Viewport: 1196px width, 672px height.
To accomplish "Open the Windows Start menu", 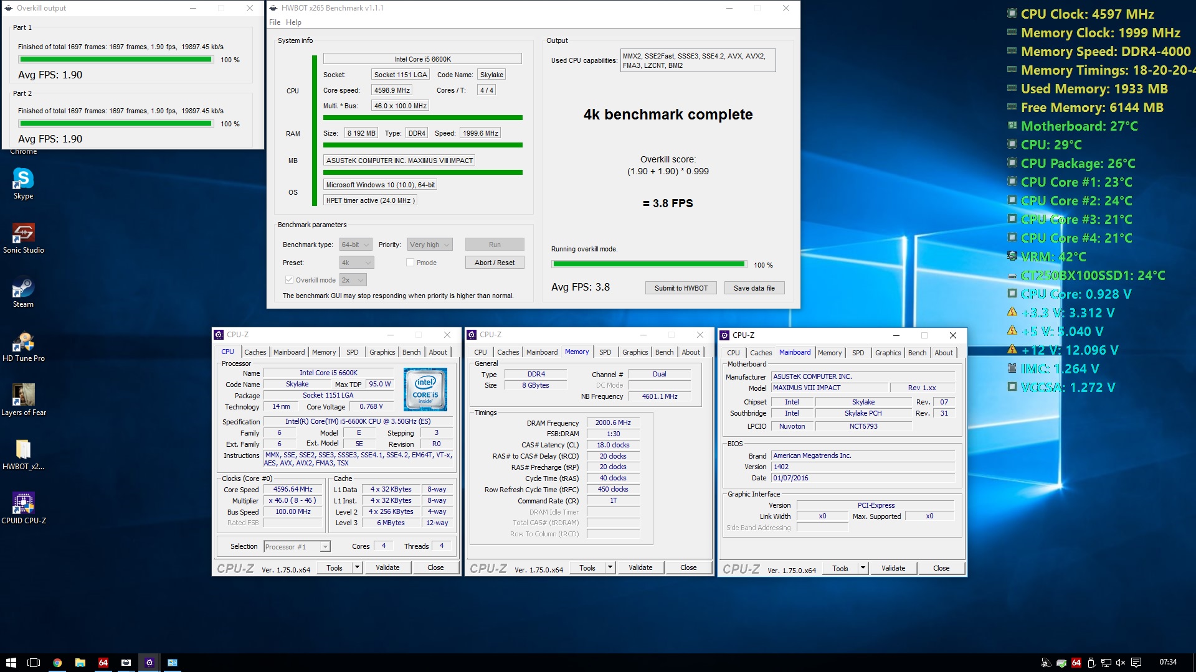I will (11, 663).
